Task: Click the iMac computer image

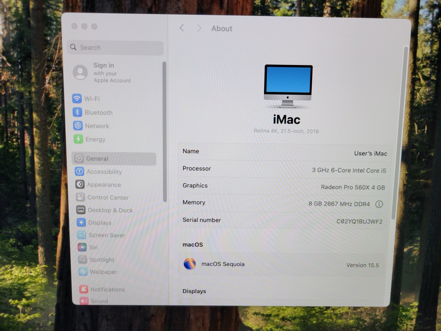Action: pos(288,86)
